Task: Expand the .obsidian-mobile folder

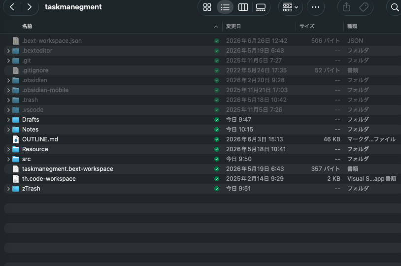Action: pos(8,90)
